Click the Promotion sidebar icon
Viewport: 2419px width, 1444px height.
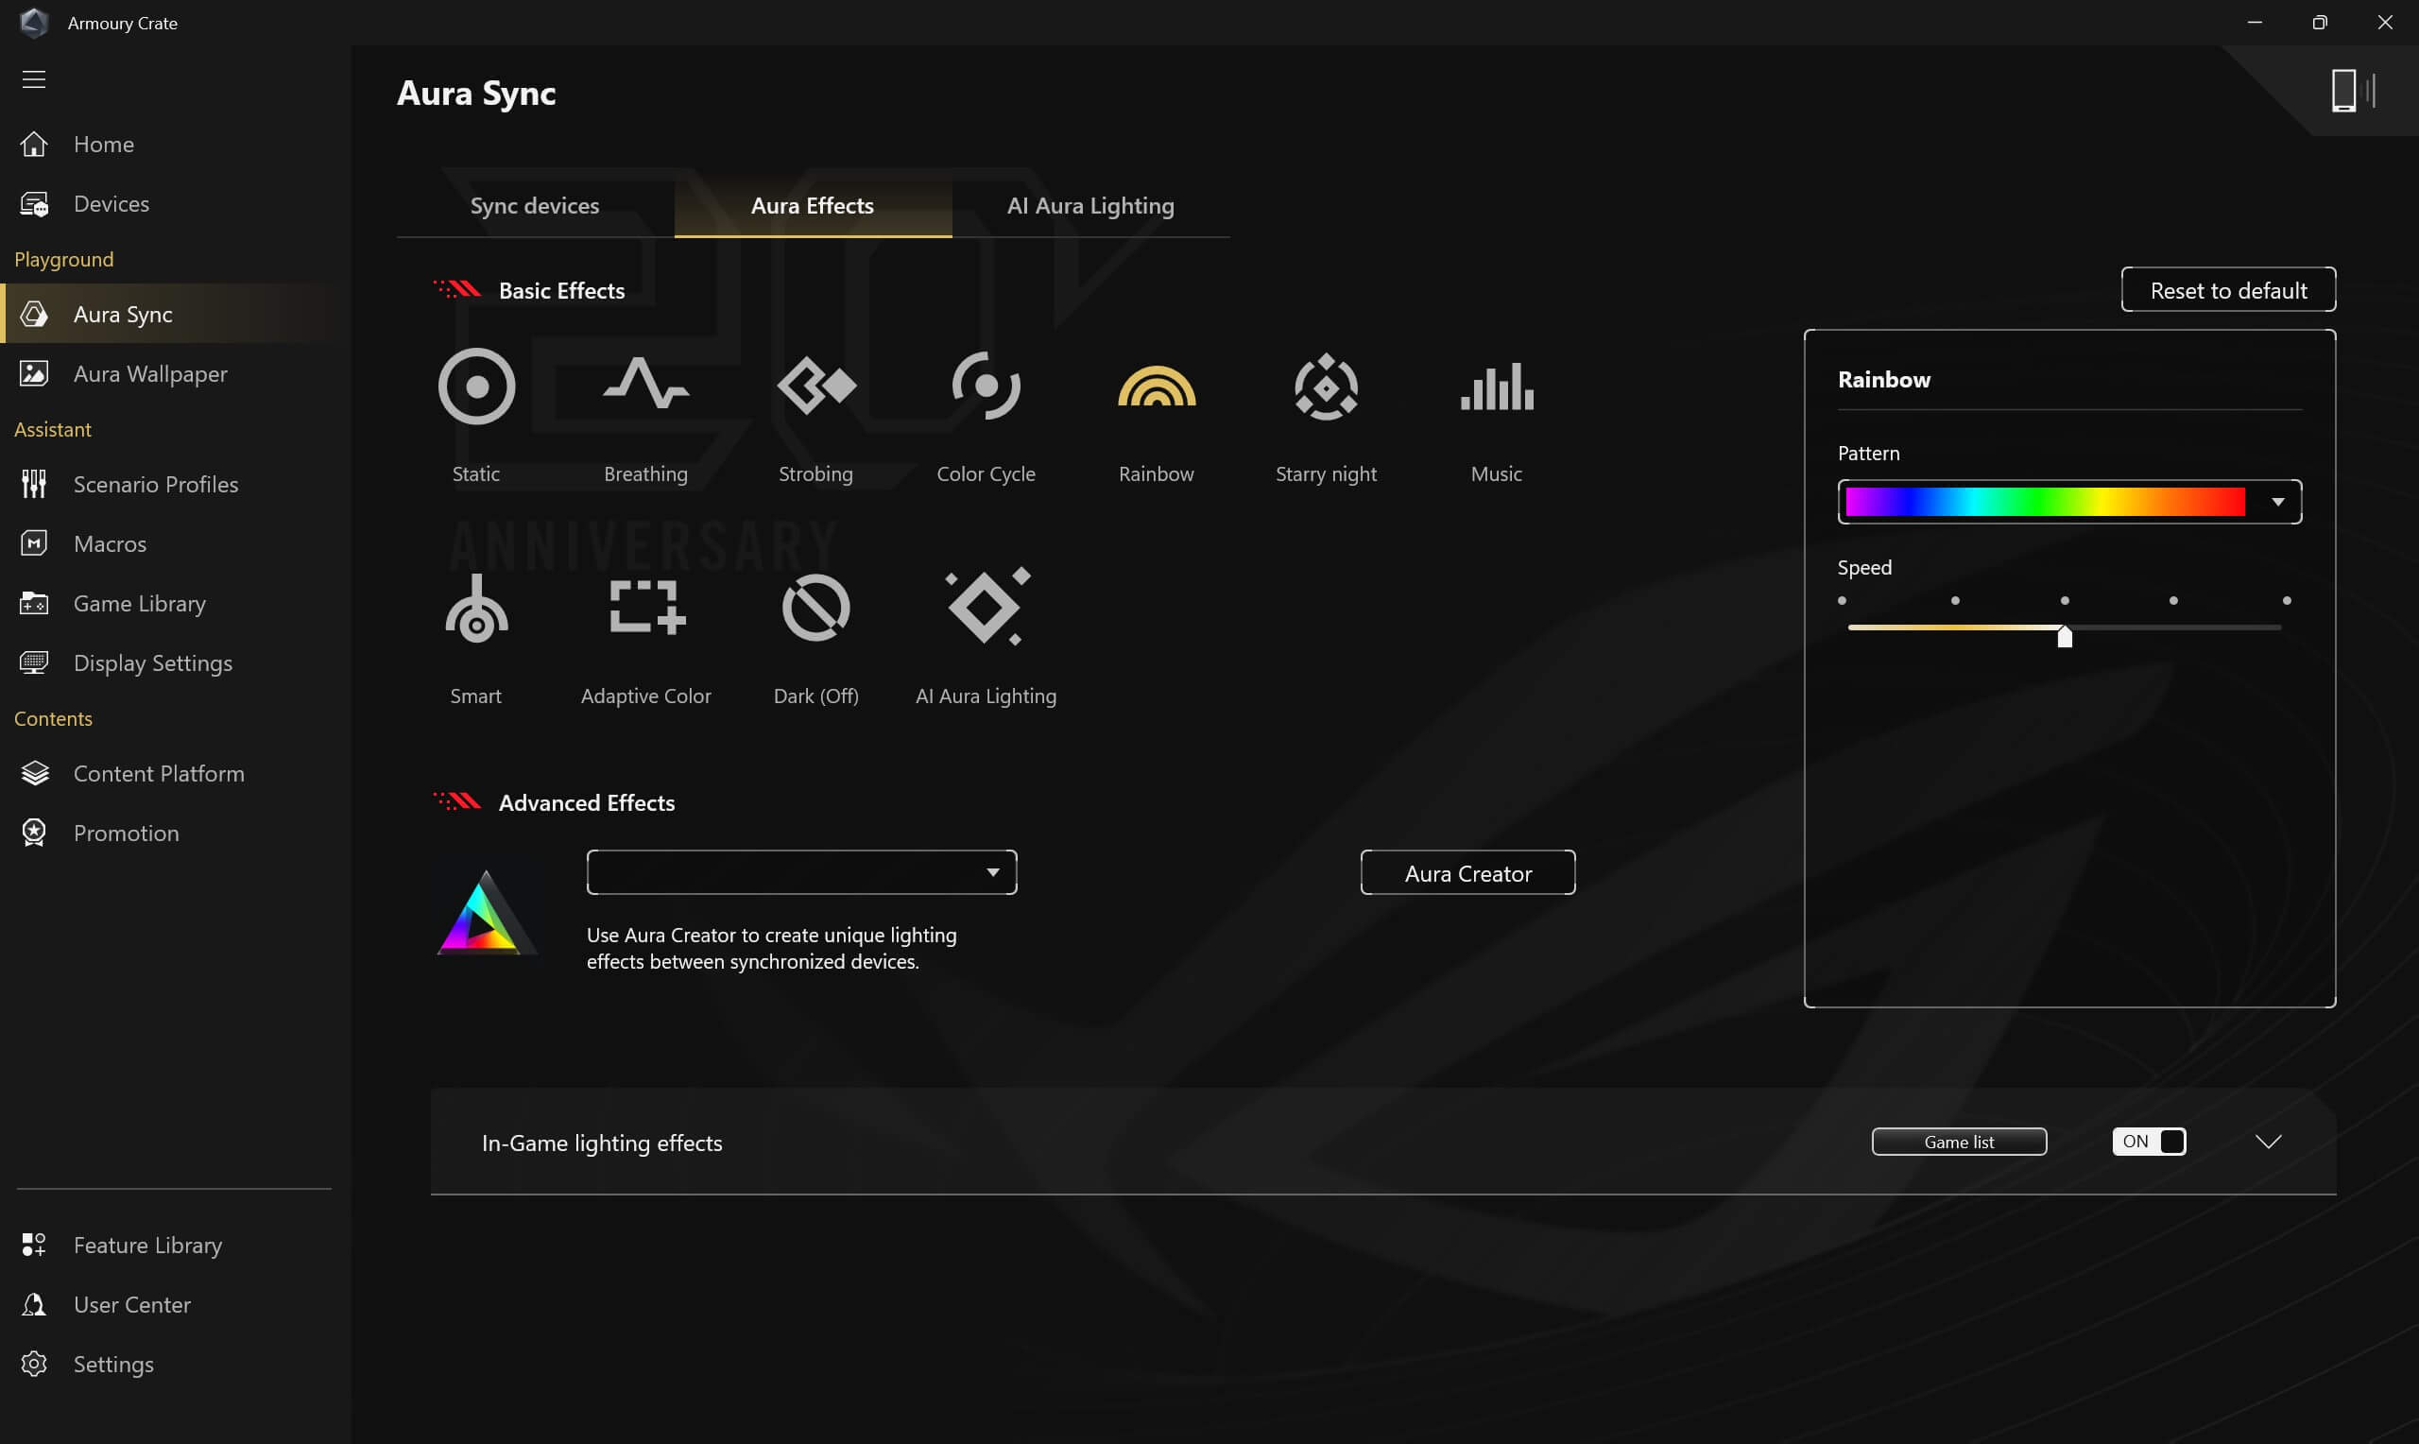click(x=34, y=833)
